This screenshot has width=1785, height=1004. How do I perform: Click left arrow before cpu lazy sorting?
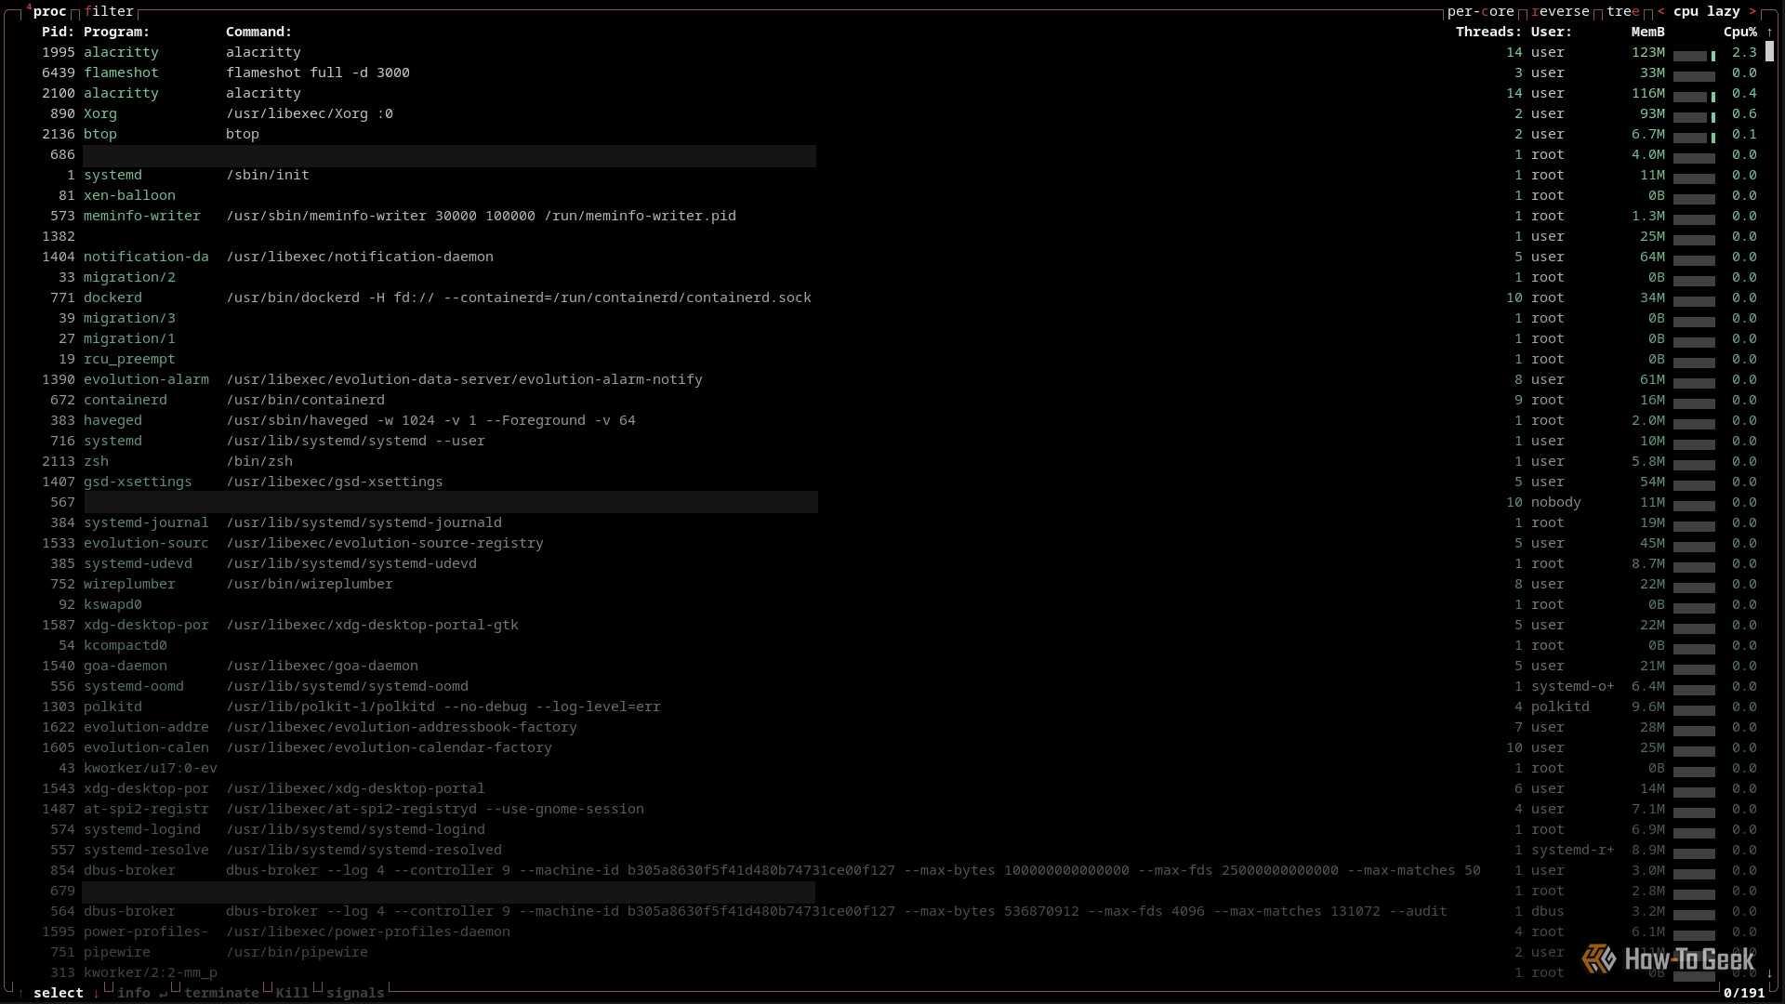coord(1661,11)
